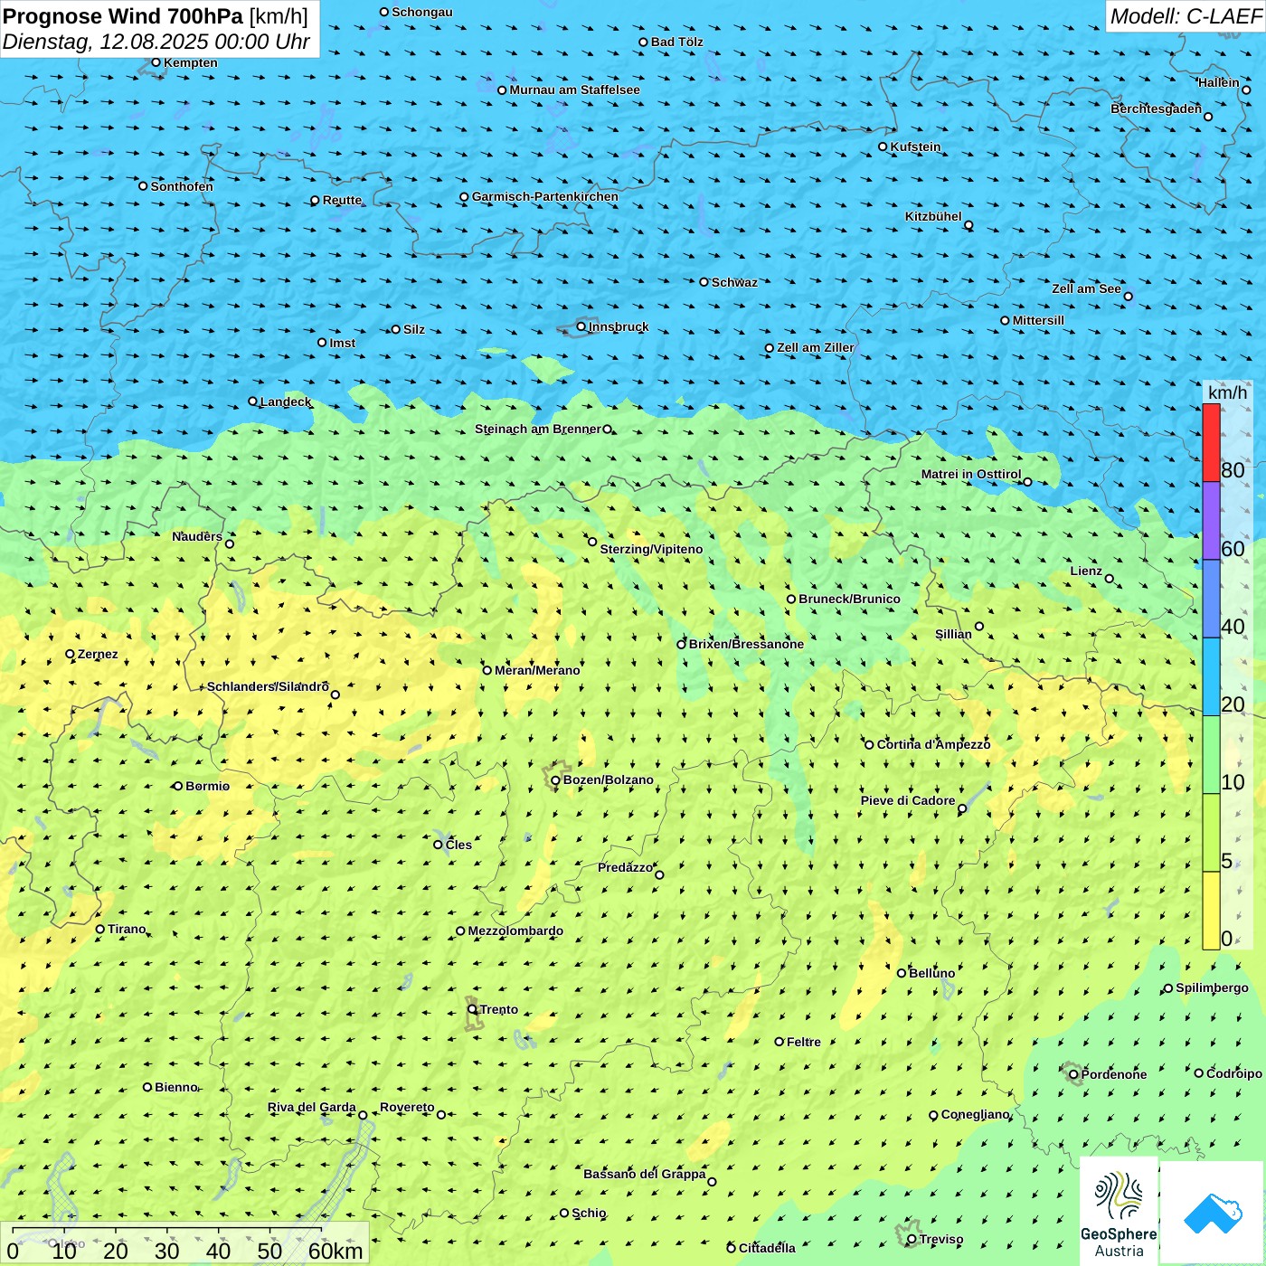Click the 'Bienno' label
This screenshot has height=1266, width=1266.
[x=176, y=1087]
